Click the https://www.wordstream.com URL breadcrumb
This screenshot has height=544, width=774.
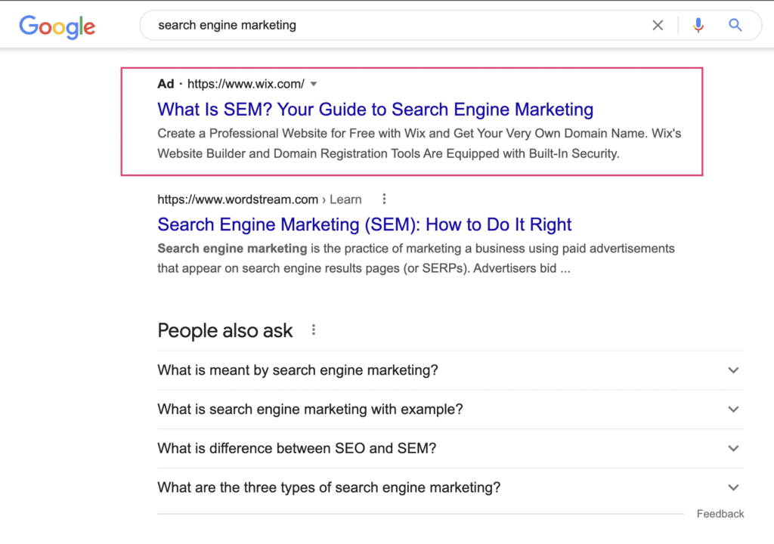[237, 199]
